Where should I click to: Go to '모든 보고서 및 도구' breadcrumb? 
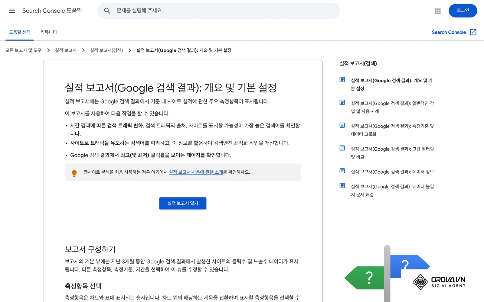pos(23,50)
